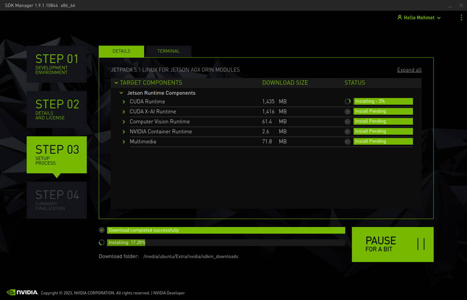This screenshot has height=300, width=467.
Task: Click the 71.8 MB download size
Action: click(x=274, y=142)
